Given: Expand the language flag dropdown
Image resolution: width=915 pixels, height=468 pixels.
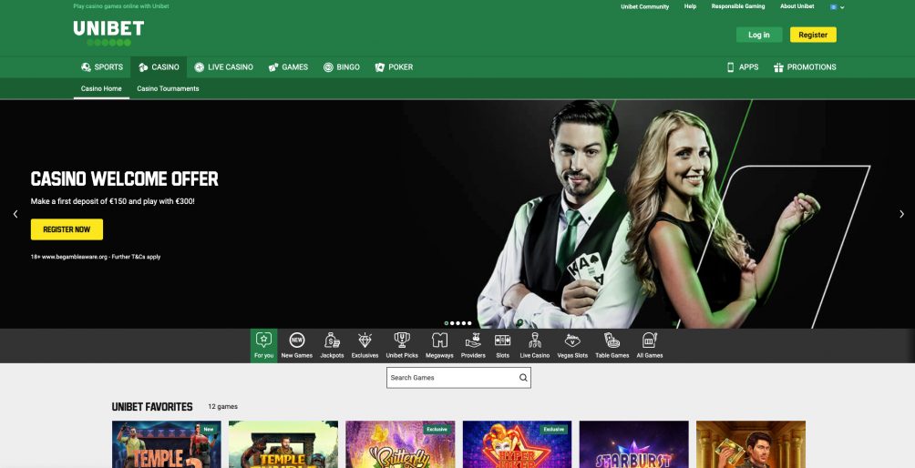Looking at the screenshot, I should [x=838, y=7].
